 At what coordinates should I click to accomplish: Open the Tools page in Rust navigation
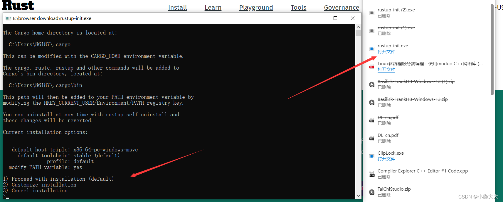point(298,8)
